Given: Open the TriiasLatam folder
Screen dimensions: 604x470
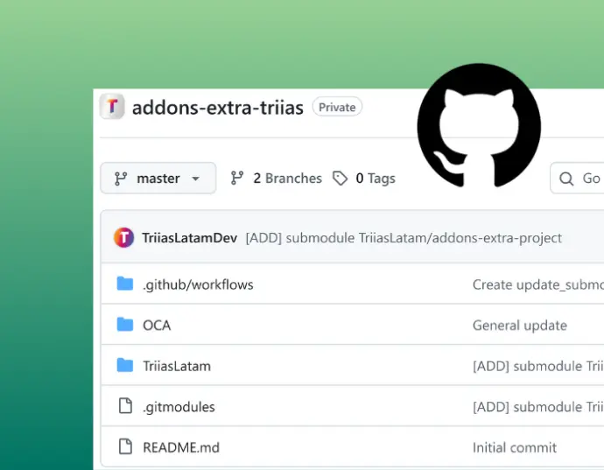Looking at the screenshot, I should (177, 366).
